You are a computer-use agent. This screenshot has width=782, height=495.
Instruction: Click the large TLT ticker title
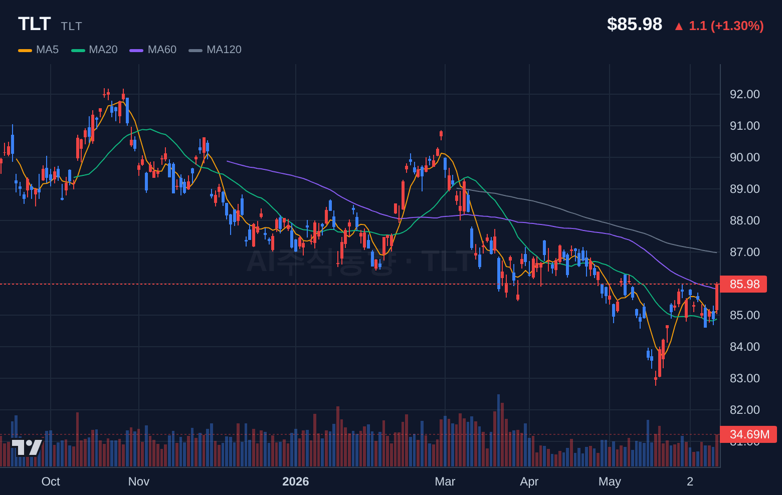point(35,24)
